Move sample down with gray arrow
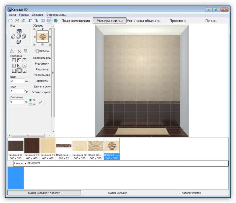This screenshot has width=236, height=203. pyautogui.click(x=42, y=45)
